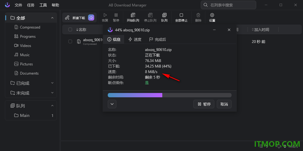
Task: Click the 剩余 5 秒 remaining time
Action: (152, 77)
